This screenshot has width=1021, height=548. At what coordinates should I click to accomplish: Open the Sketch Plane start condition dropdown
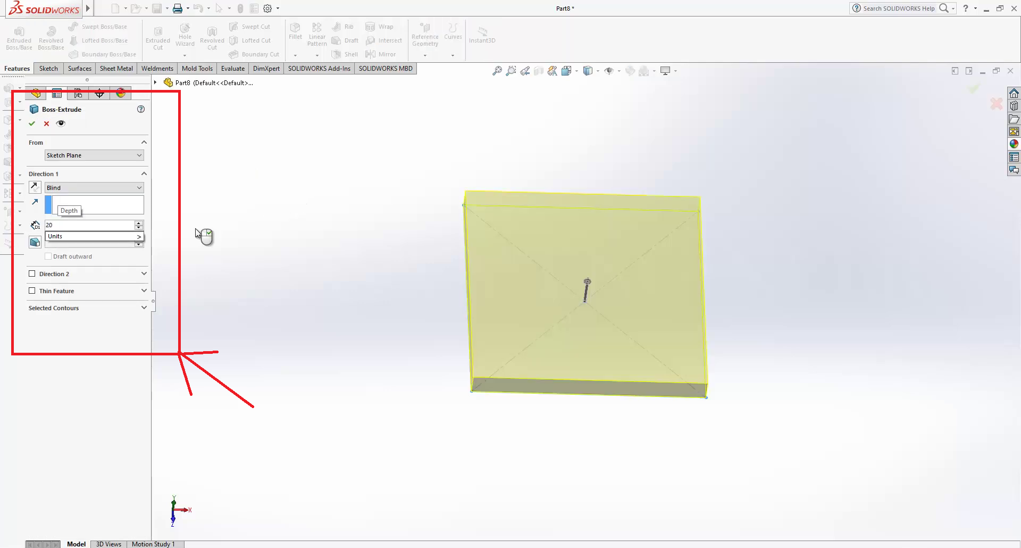94,155
